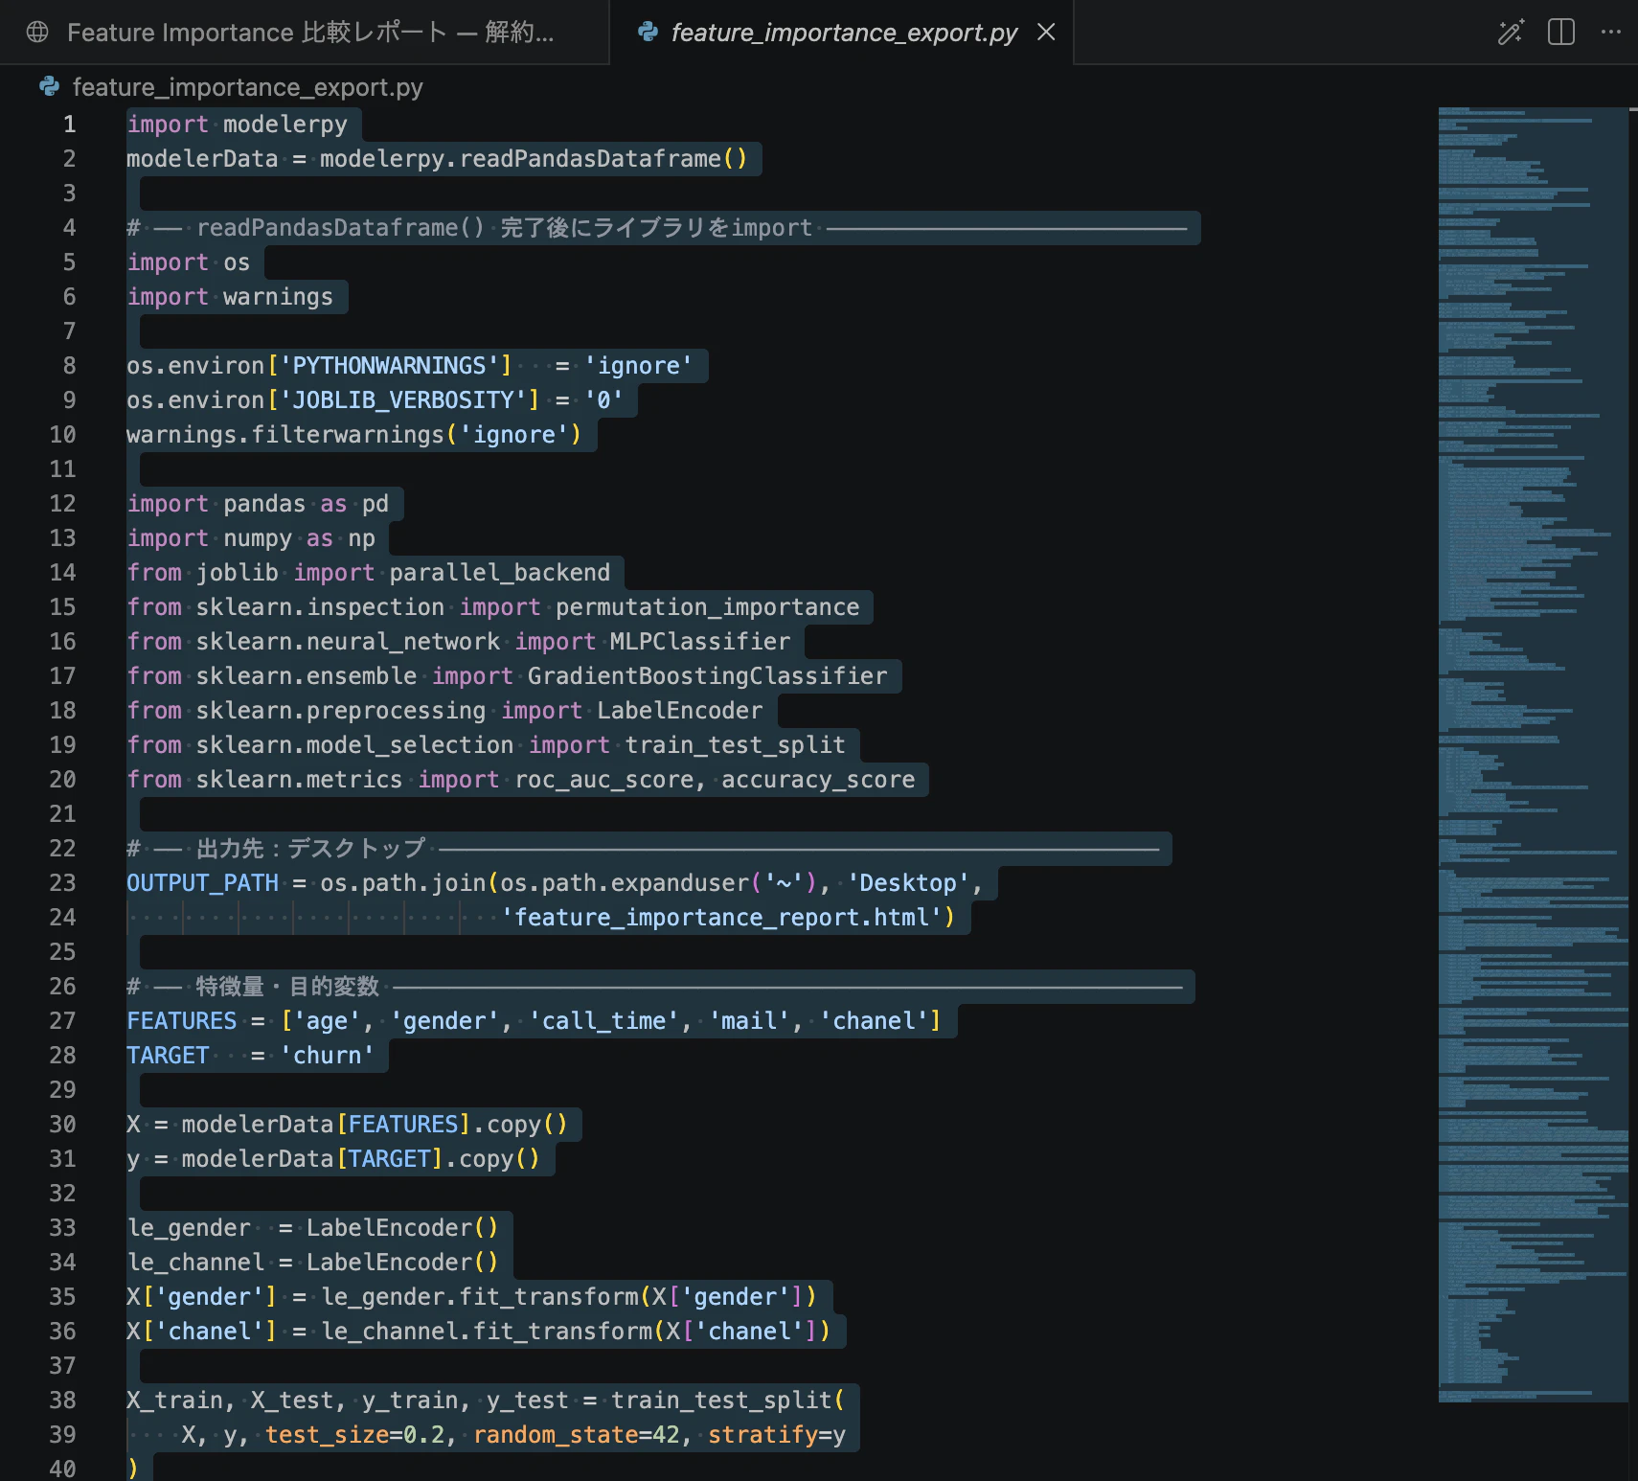Split the editor with split icon
Screen dimensions: 1638x1481
click(1561, 33)
